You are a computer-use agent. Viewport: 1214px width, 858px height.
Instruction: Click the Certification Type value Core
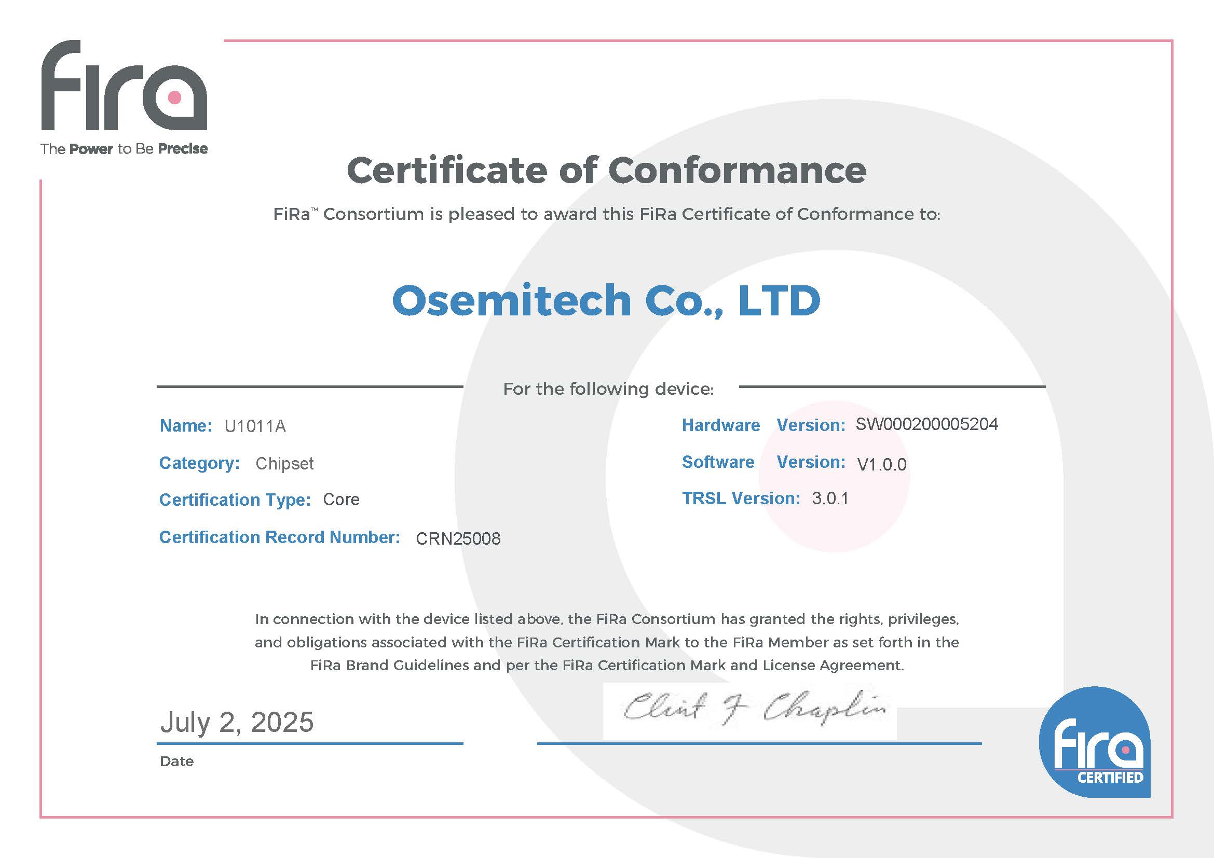[x=341, y=499]
